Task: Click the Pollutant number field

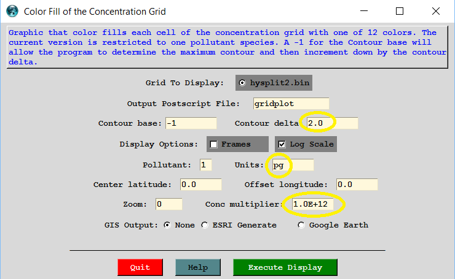Action: tap(205, 165)
